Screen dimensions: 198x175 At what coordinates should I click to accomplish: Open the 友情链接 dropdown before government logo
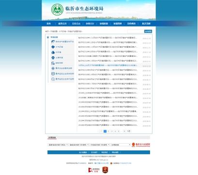pyautogui.click(x=121, y=145)
